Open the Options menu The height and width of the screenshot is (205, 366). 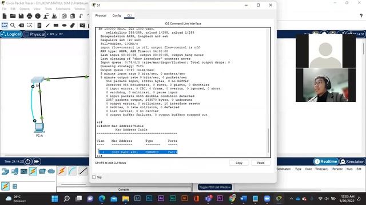24,9
